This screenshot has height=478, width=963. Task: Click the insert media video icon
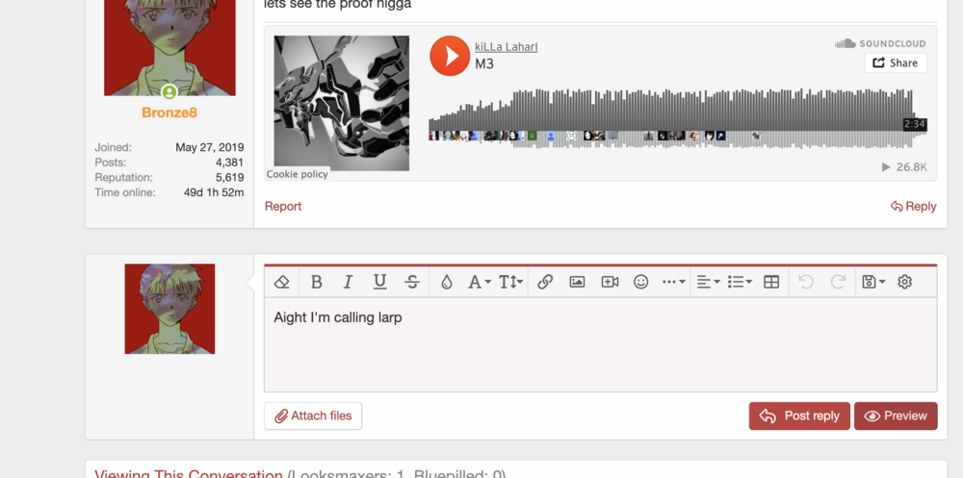610,282
